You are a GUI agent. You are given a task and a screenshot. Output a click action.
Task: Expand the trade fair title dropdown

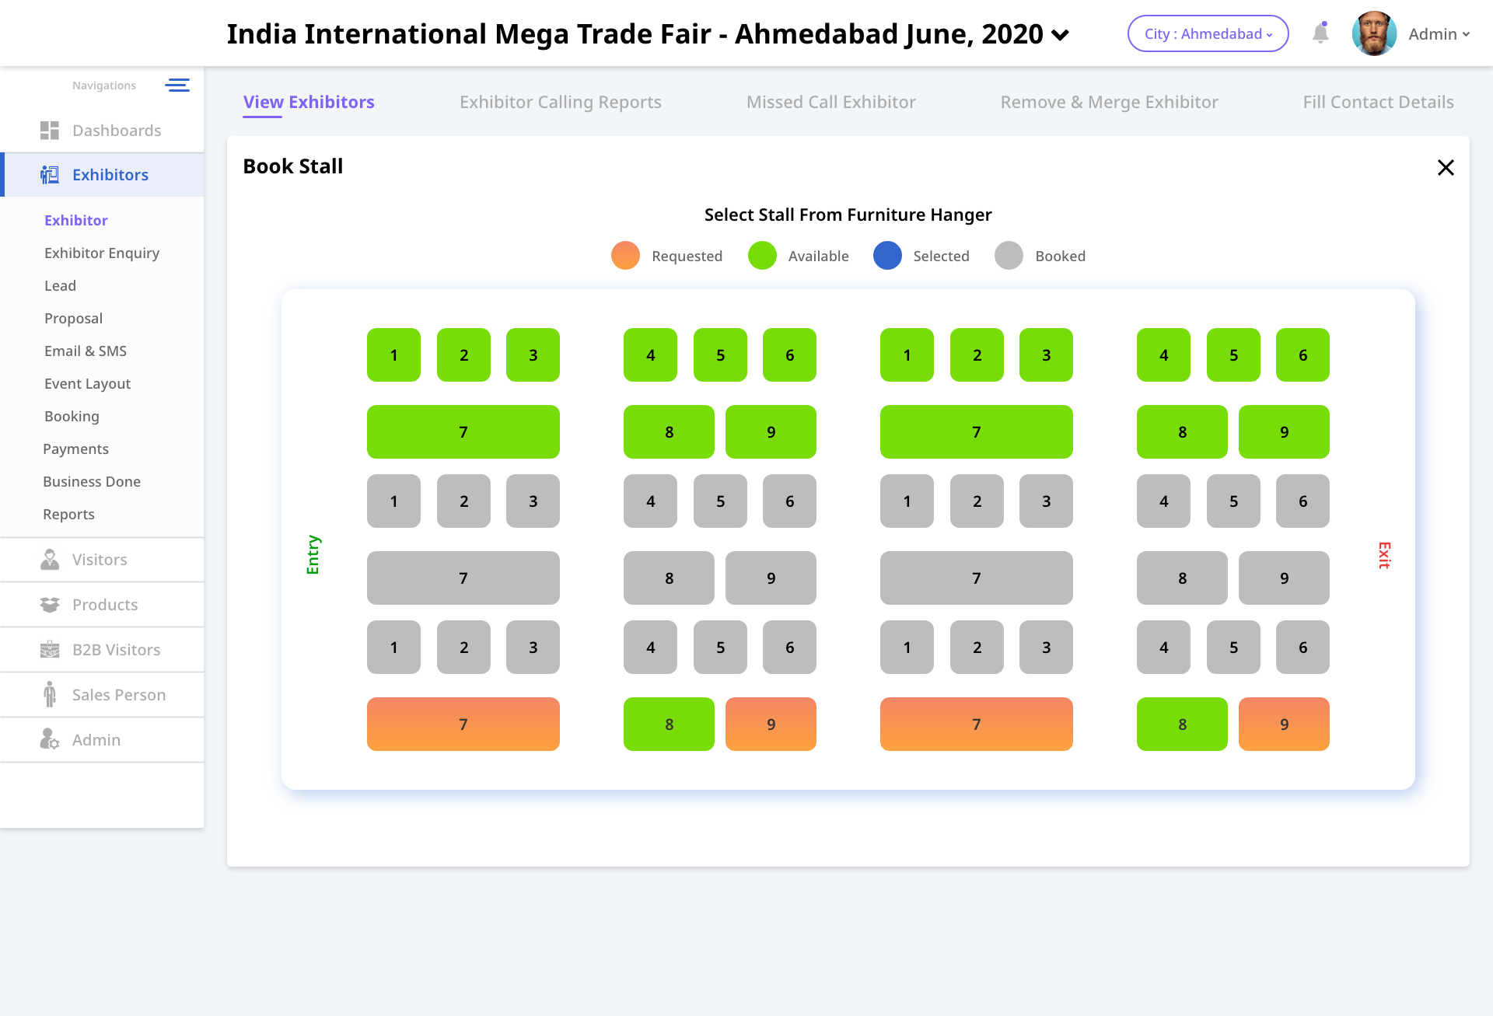pyautogui.click(x=1060, y=35)
